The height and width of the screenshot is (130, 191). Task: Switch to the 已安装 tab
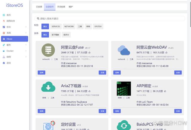[x=39, y=7]
